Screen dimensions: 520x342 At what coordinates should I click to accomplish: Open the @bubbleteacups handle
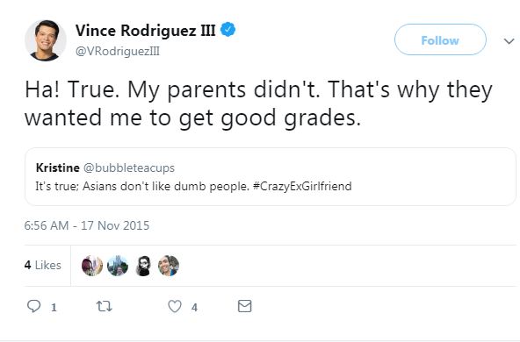tap(129, 167)
